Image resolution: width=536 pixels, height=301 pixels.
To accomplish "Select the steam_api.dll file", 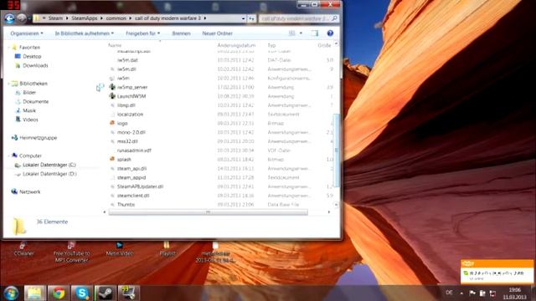I will (131, 169).
